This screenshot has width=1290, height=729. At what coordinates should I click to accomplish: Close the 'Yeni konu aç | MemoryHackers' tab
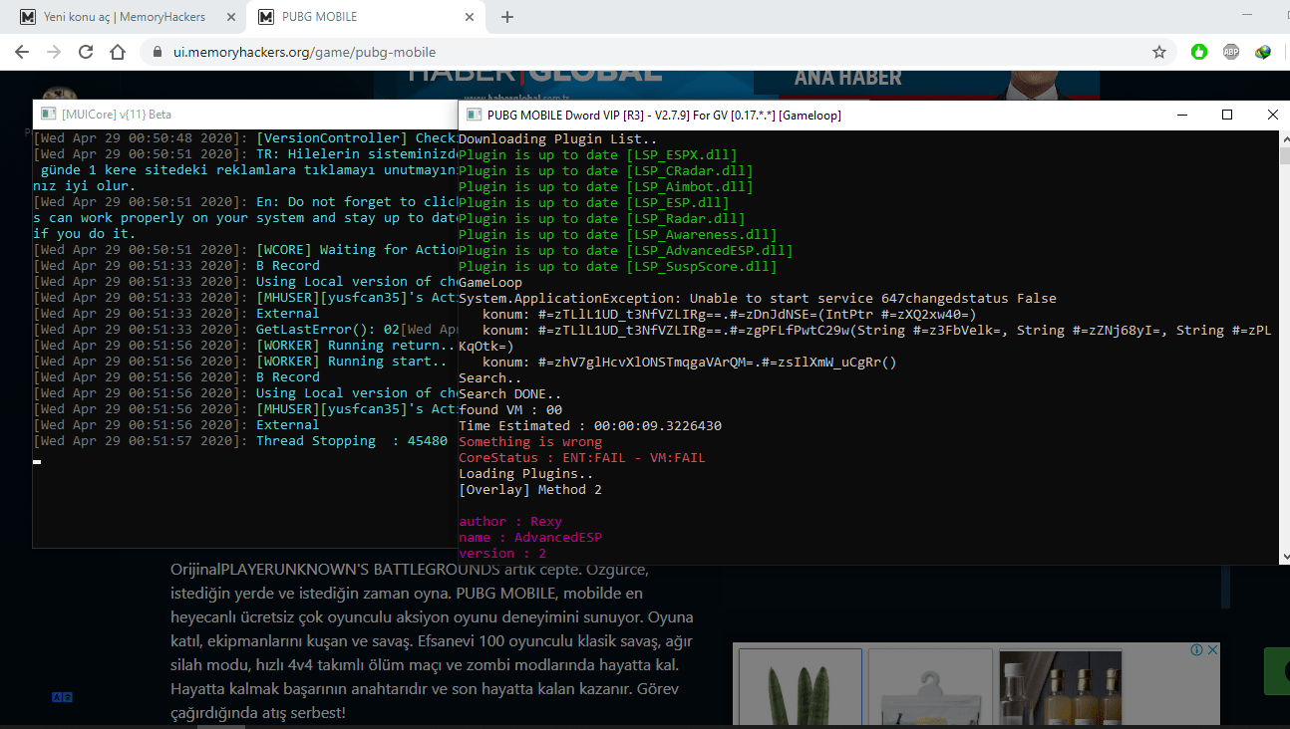[x=231, y=17]
